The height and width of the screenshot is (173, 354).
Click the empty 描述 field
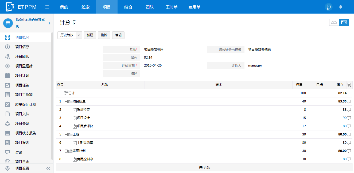(x=224, y=74)
